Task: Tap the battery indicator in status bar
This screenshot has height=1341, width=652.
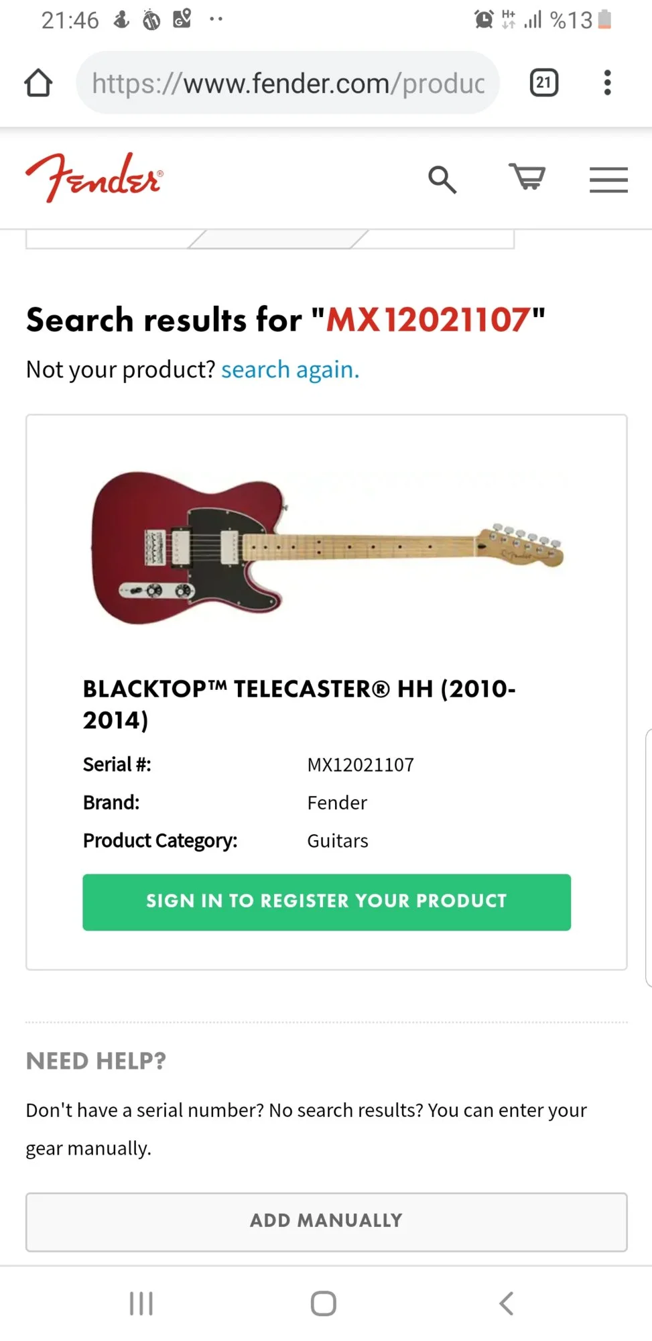Action: tap(604, 19)
